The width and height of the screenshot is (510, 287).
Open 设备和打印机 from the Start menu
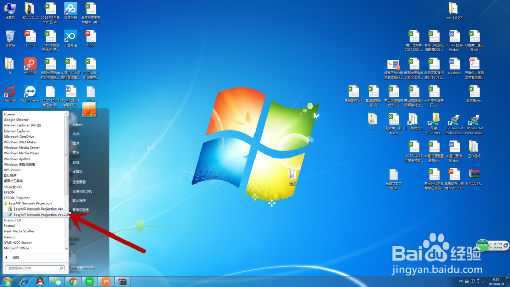click(82, 191)
